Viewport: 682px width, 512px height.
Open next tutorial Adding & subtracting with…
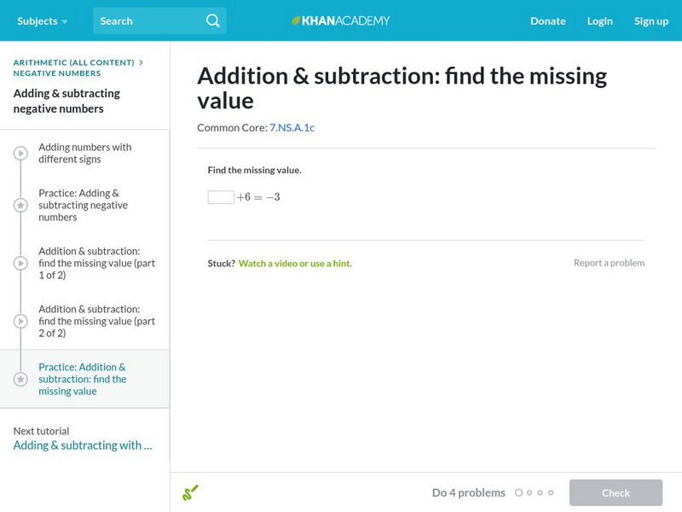point(83,445)
